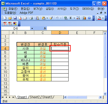Click the horizontal scrollbar left arrow
Image resolution: width=108 pixels, height=104 pixels.
65,97
